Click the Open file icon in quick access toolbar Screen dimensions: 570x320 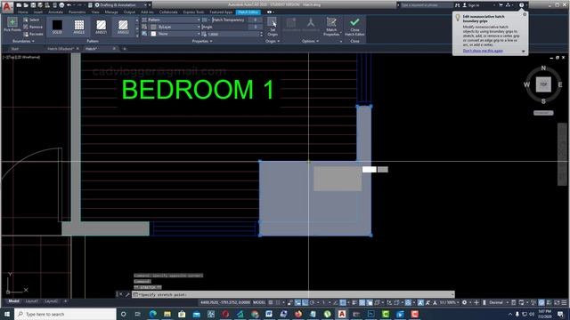tap(26, 5)
